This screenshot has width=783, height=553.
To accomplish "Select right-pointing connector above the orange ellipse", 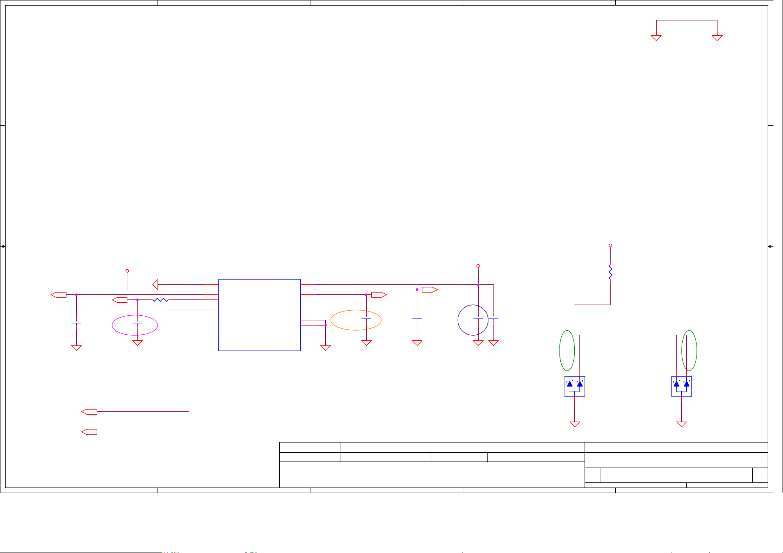I will (x=379, y=295).
